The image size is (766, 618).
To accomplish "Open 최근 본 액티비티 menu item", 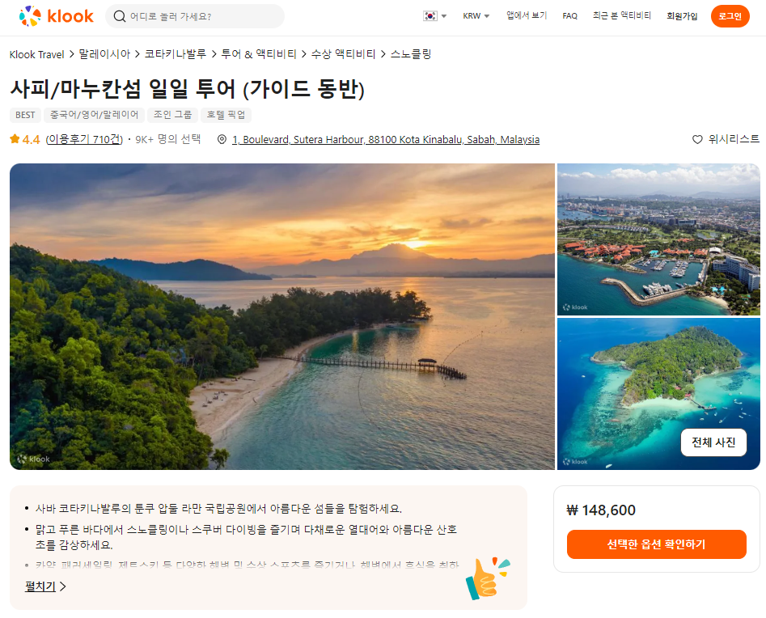I will tap(622, 15).
